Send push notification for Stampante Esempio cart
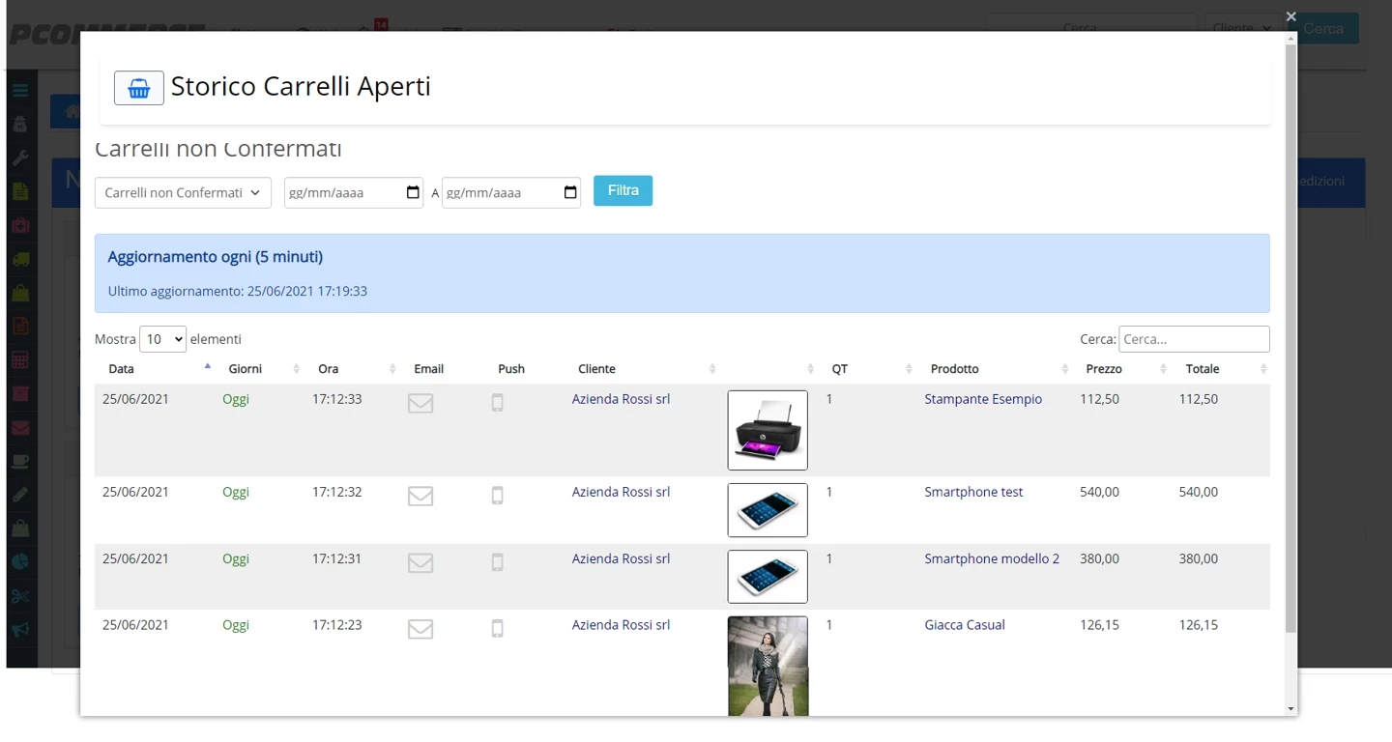The height and width of the screenshot is (742, 1392). click(x=498, y=403)
